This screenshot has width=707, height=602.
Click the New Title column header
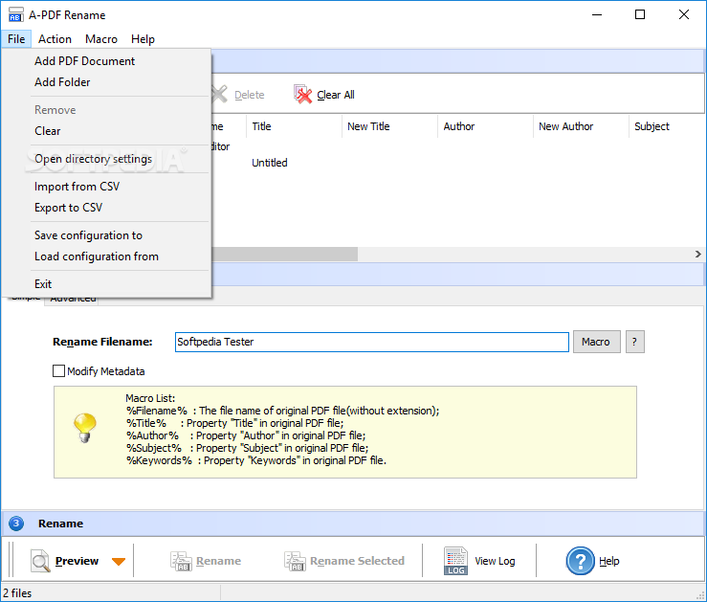389,126
